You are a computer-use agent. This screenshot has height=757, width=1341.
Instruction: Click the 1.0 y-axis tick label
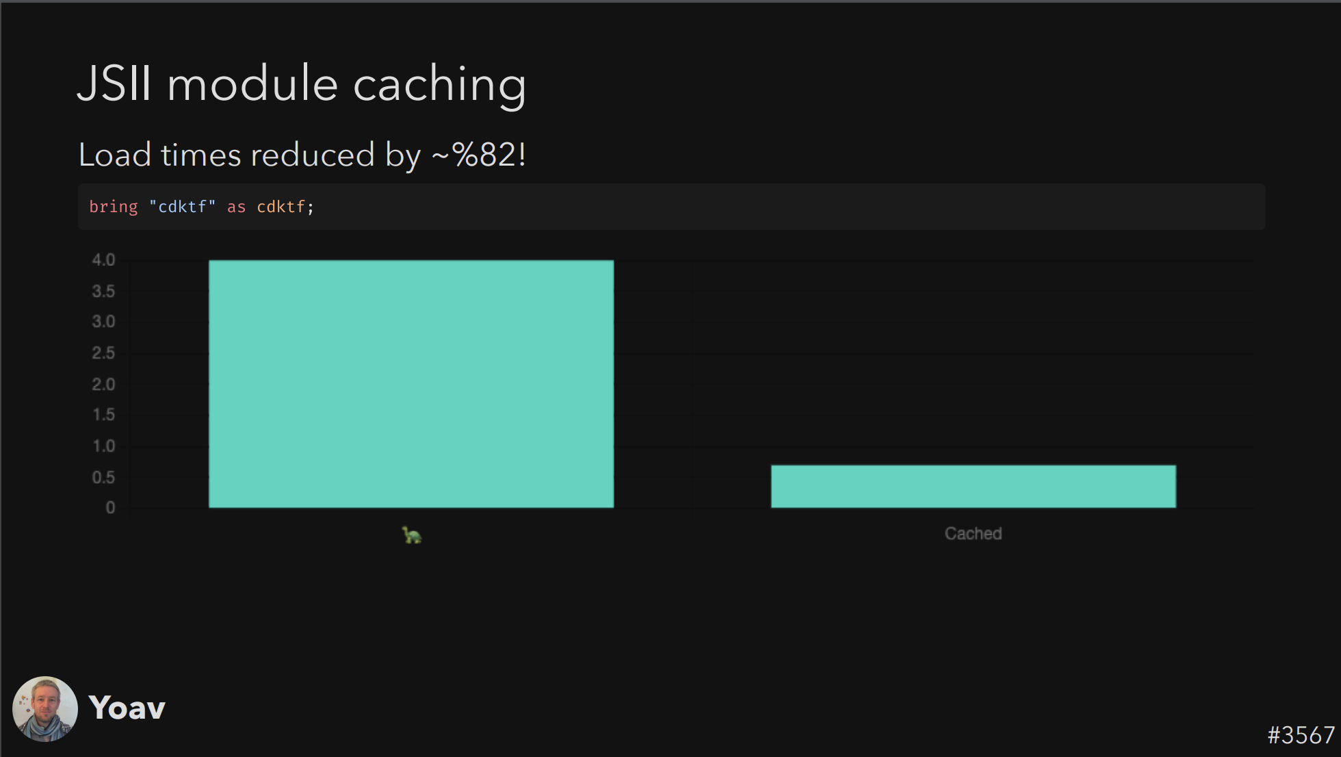(103, 446)
